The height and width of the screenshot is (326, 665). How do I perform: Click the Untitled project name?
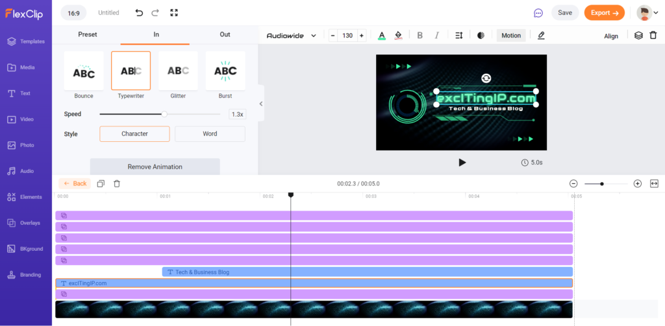[108, 13]
